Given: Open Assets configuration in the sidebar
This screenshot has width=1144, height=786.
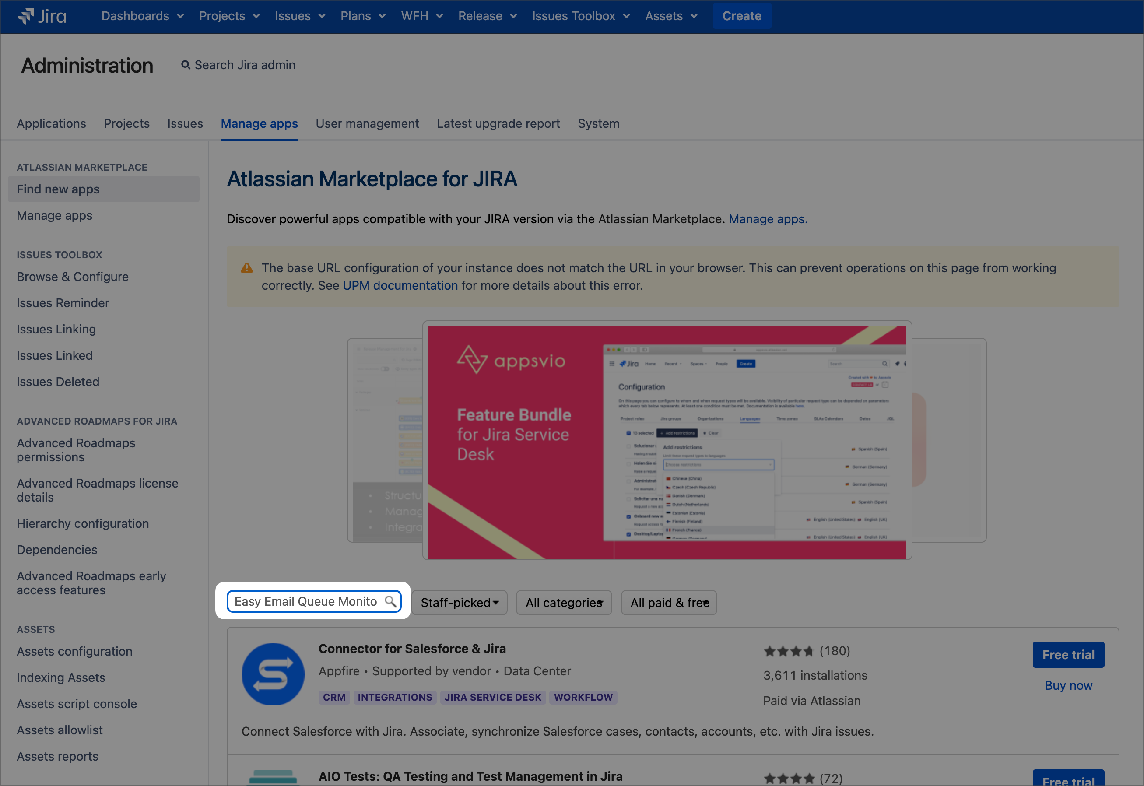Looking at the screenshot, I should coord(75,652).
